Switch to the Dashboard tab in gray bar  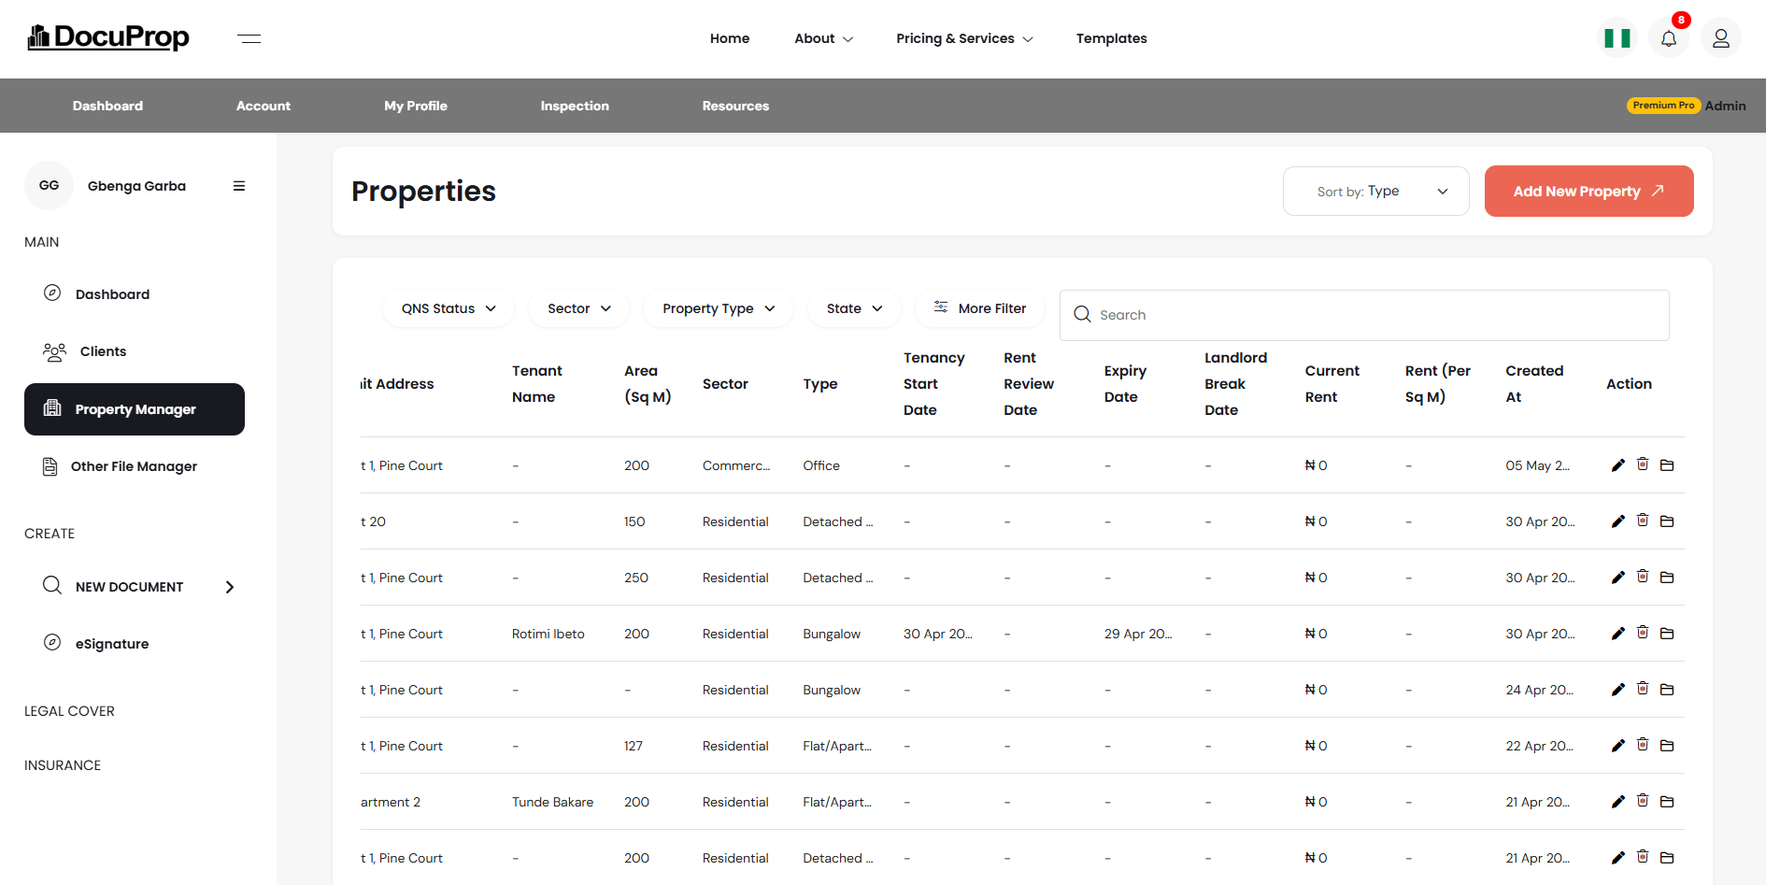[107, 106]
